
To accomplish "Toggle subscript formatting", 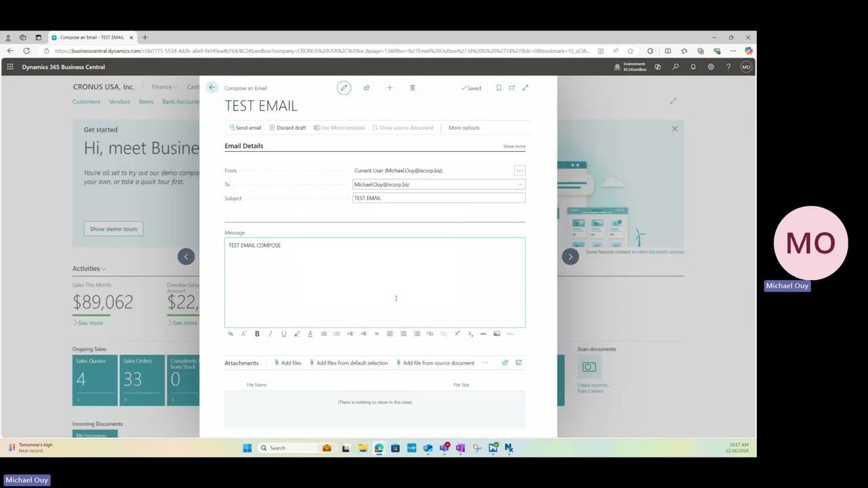I will pos(470,333).
